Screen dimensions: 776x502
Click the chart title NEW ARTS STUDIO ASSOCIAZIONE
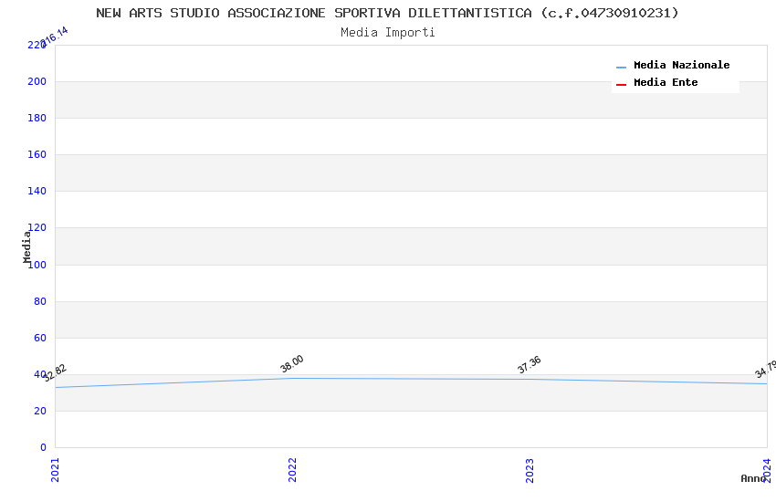[x=387, y=13]
